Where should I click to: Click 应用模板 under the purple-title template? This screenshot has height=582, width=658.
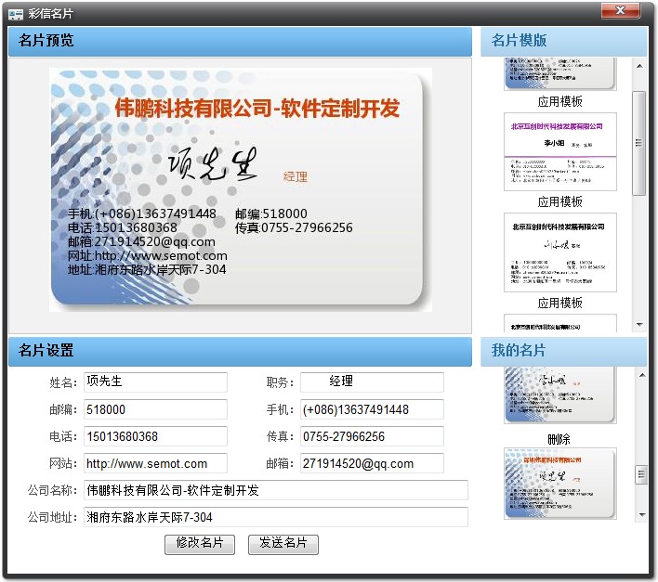point(559,202)
